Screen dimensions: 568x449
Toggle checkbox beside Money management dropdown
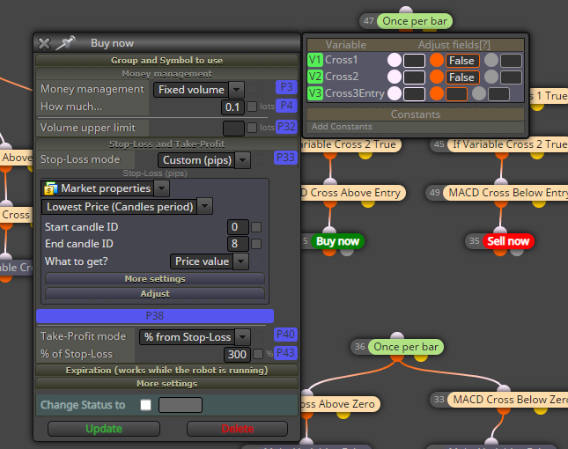click(x=252, y=89)
